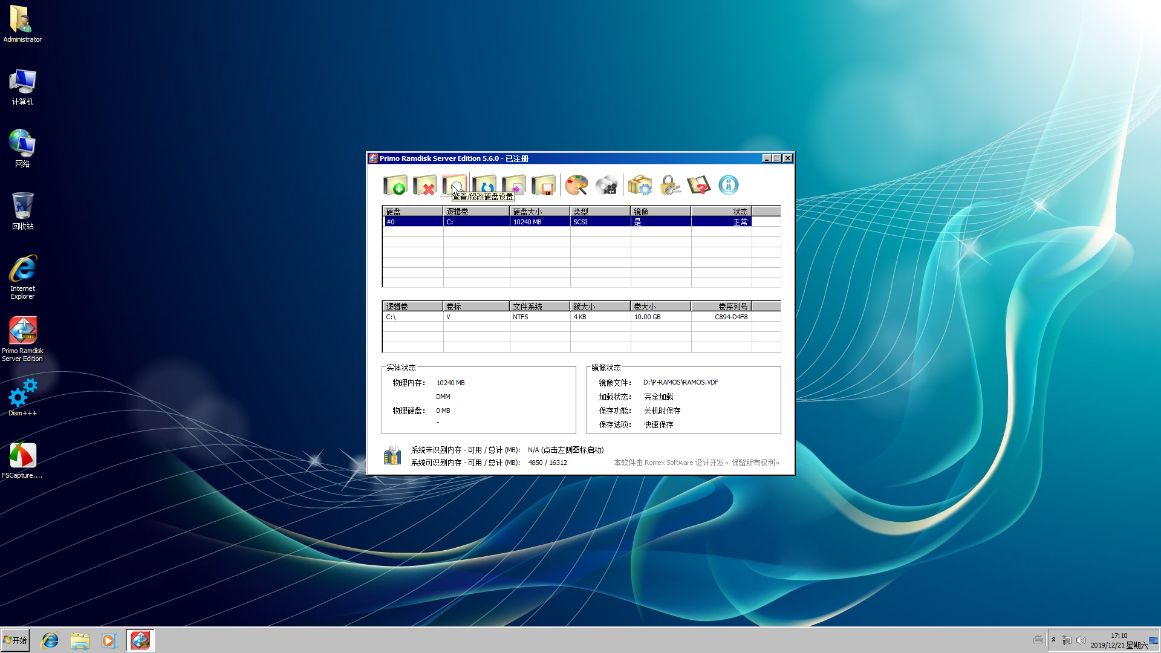
Task: Click the create new ramdisk icon
Action: [395, 185]
